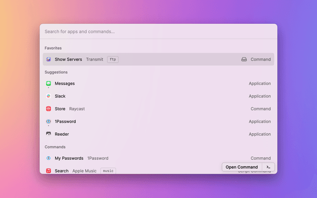317x198 pixels.
Task: Click the Transmit icon beside Show Servers
Action: click(x=49, y=59)
